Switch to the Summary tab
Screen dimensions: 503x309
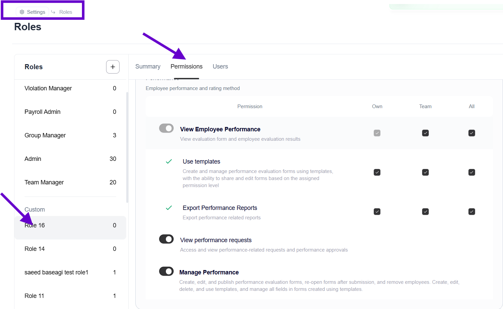148,67
